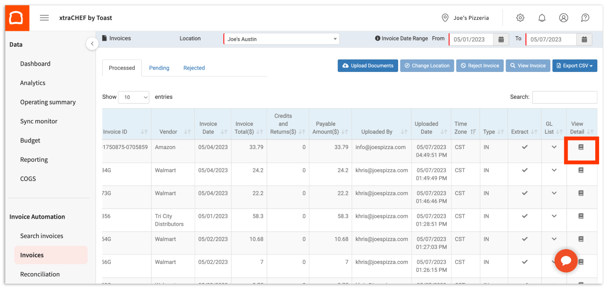Click the Upload Documents button
This screenshot has width=608, height=289.
(367, 65)
